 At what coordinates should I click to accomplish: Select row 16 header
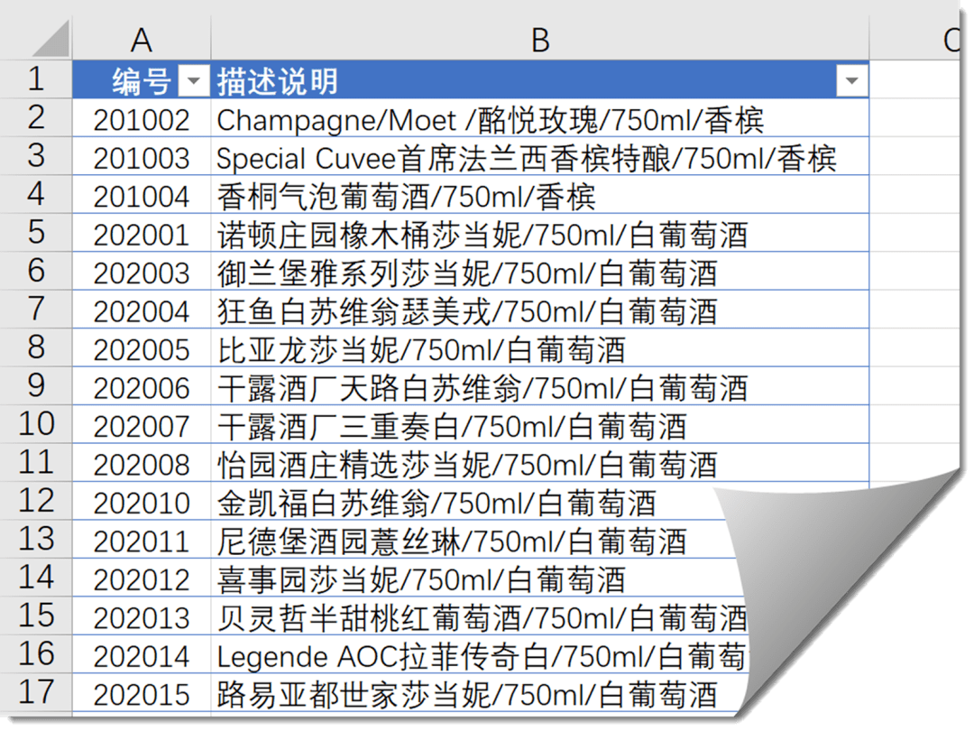36,654
